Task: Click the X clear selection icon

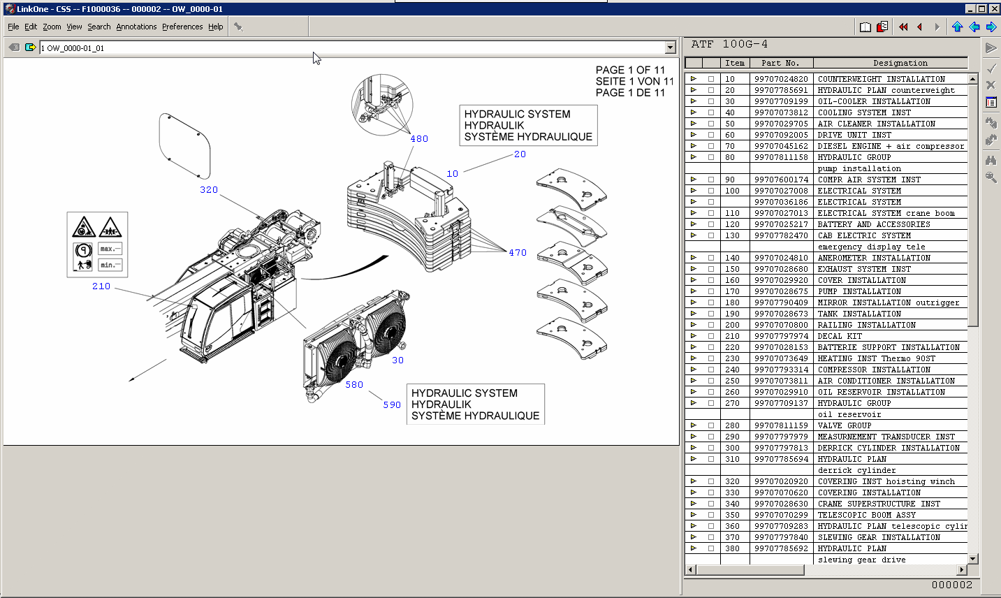Action: coord(991,84)
